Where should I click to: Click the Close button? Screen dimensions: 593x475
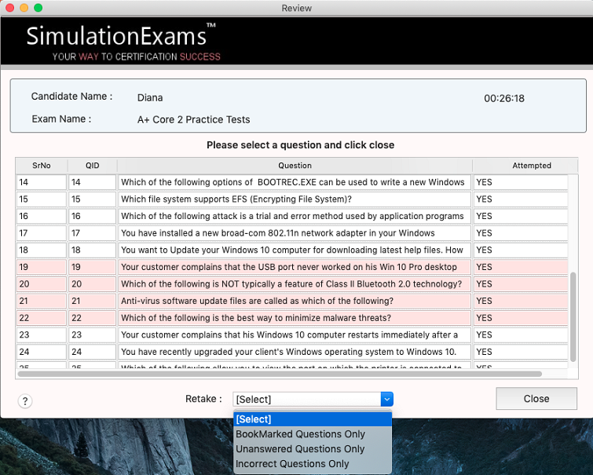536,399
